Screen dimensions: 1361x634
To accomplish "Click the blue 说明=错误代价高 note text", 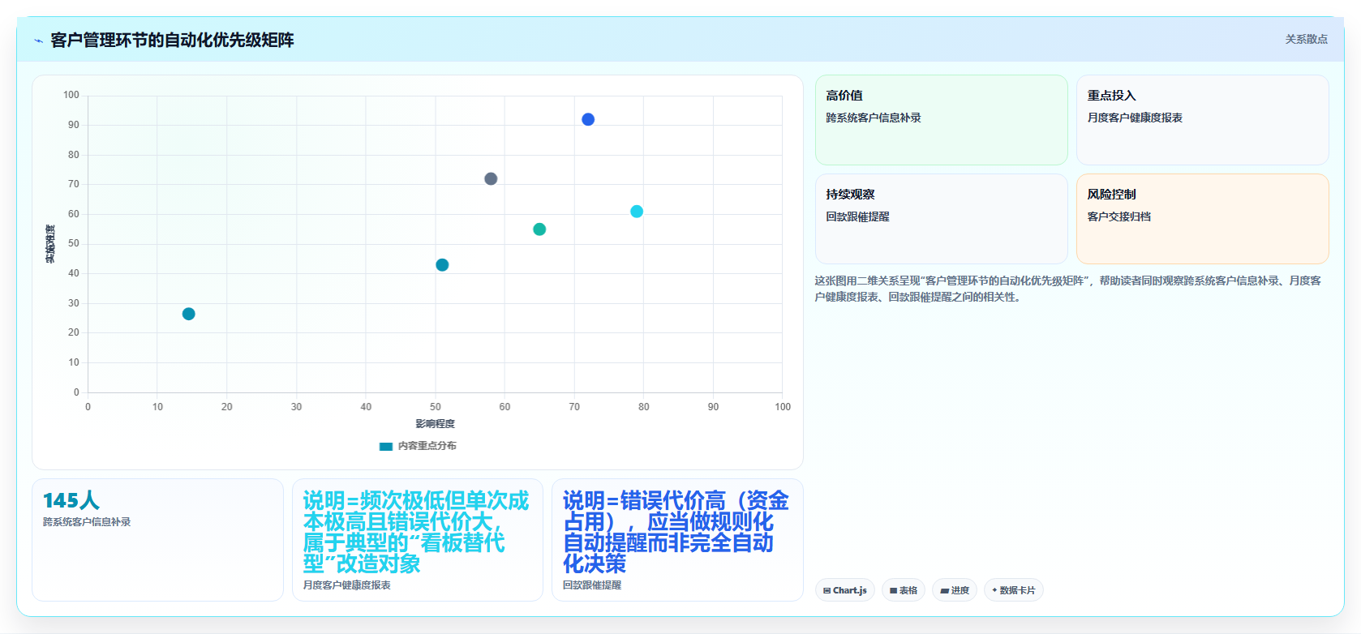I will point(676,532).
